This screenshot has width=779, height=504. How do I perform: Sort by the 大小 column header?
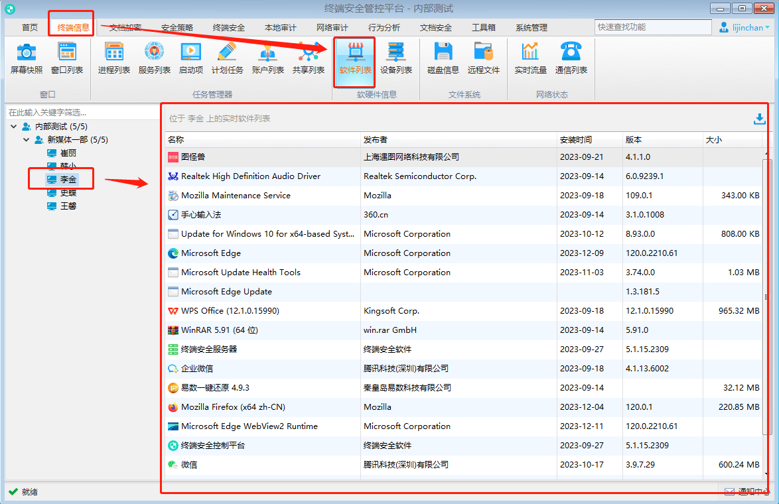pos(733,140)
